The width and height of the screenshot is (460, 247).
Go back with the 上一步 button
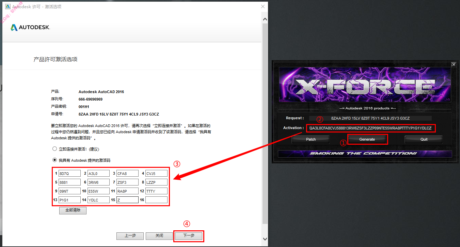click(130, 236)
